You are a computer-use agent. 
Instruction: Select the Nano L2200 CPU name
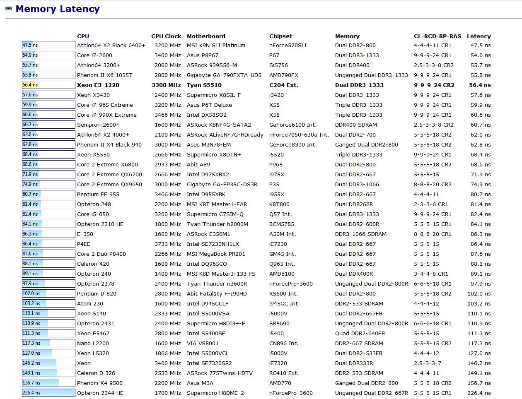pyautogui.click(x=93, y=343)
